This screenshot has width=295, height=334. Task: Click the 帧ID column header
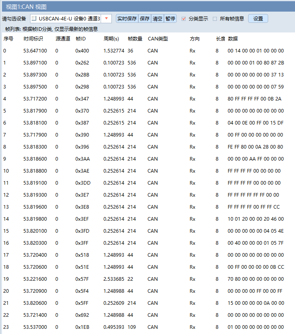81,38
